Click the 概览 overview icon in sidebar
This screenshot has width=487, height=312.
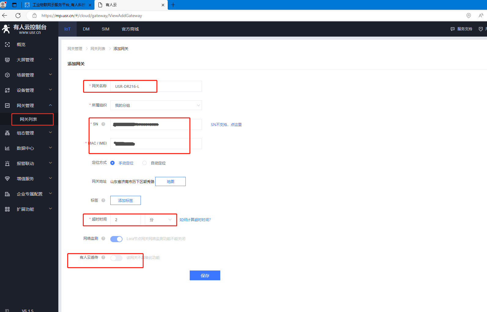(x=7, y=45)
